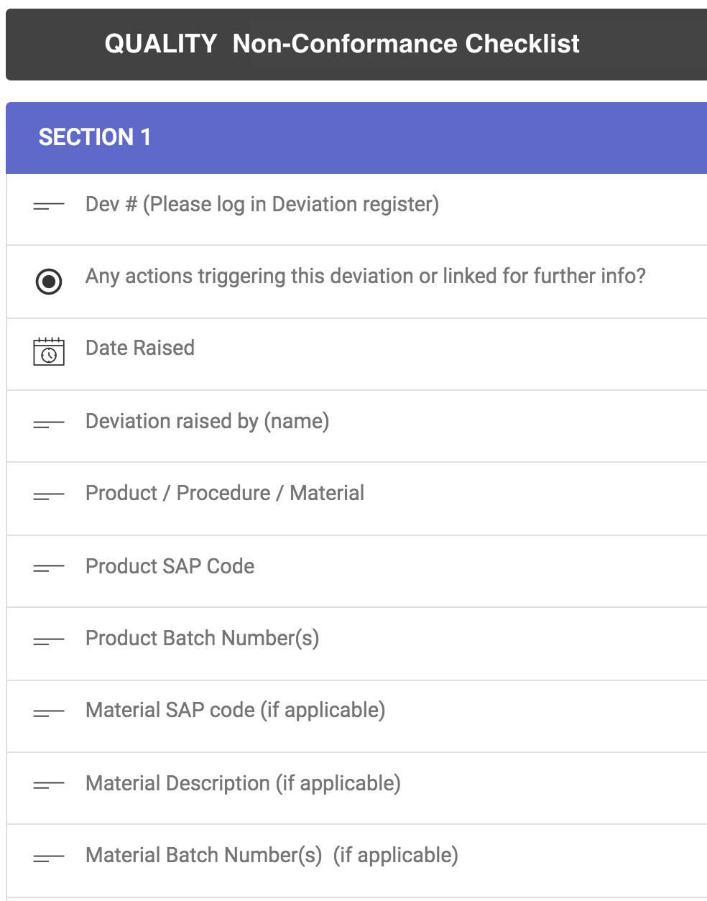Select the Date Raised field label
Viewport: 707px width, 901px height.
[x=140, y=348]
